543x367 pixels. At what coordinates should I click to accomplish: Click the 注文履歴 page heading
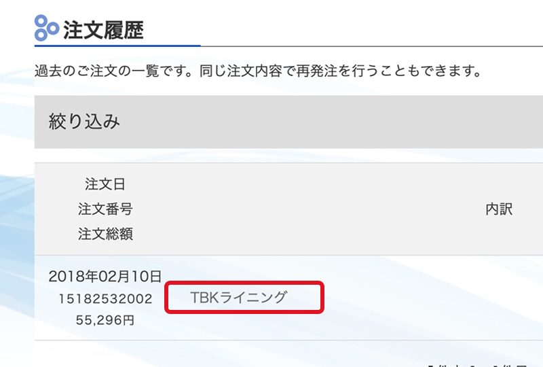coord(103,30)
